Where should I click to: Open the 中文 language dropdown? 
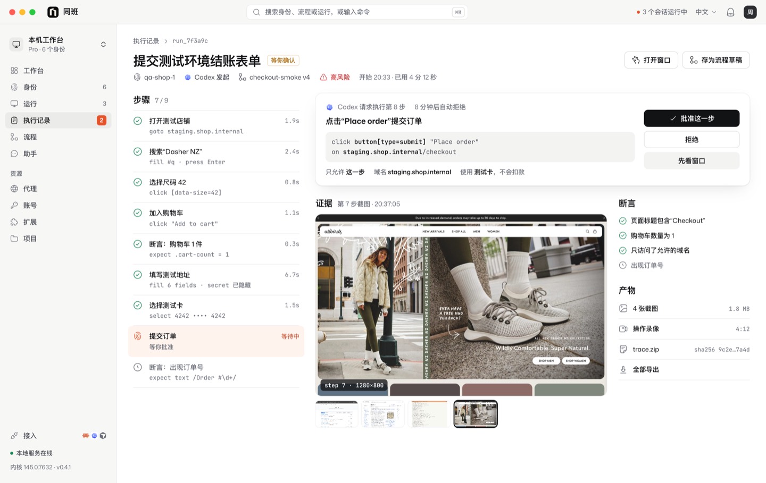tap(706, 12)
